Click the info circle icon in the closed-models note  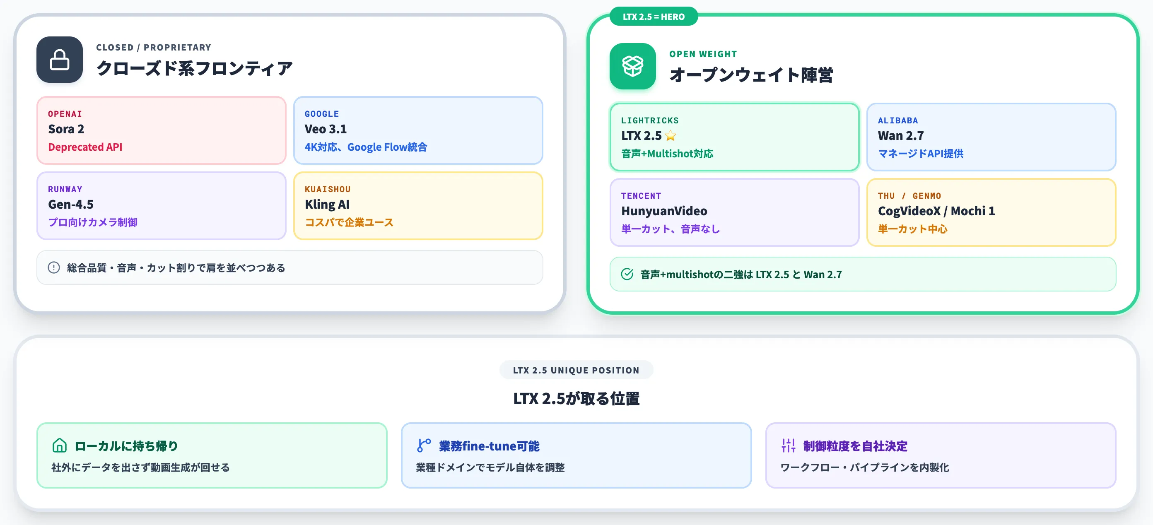[54, 267]
